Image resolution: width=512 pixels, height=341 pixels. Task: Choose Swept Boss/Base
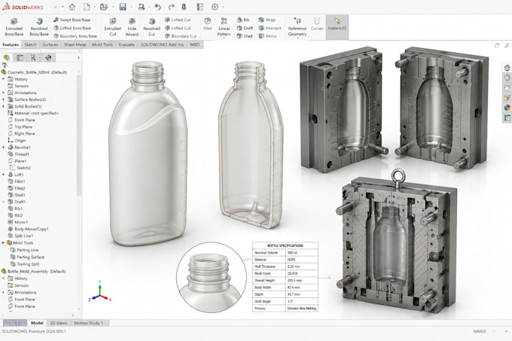pyautogui.click(x=72, y=20)
